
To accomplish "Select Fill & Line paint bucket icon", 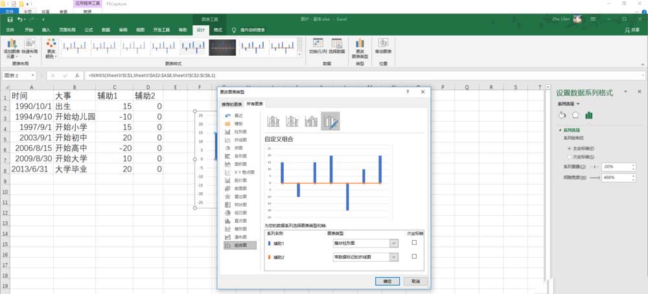I will tap(562, 115).
